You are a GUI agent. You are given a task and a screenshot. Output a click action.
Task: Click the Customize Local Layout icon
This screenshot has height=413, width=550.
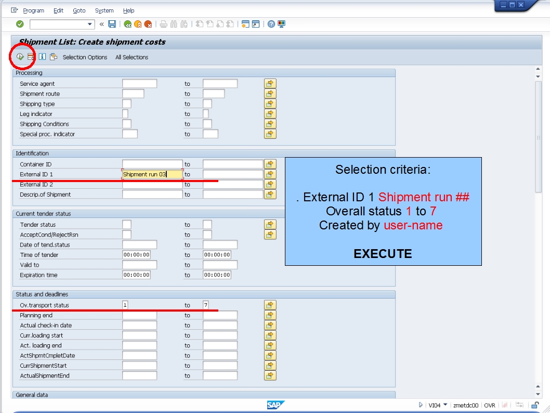(x=281, y=24)
